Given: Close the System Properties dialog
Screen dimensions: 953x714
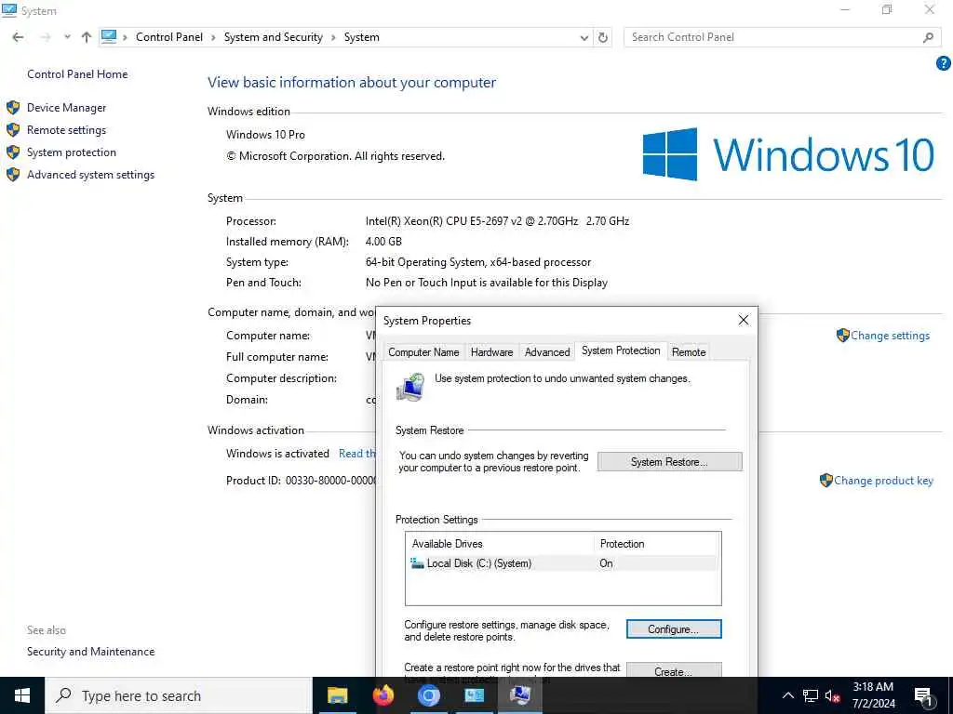Looking at the screenshot, I should click(744, 320).
